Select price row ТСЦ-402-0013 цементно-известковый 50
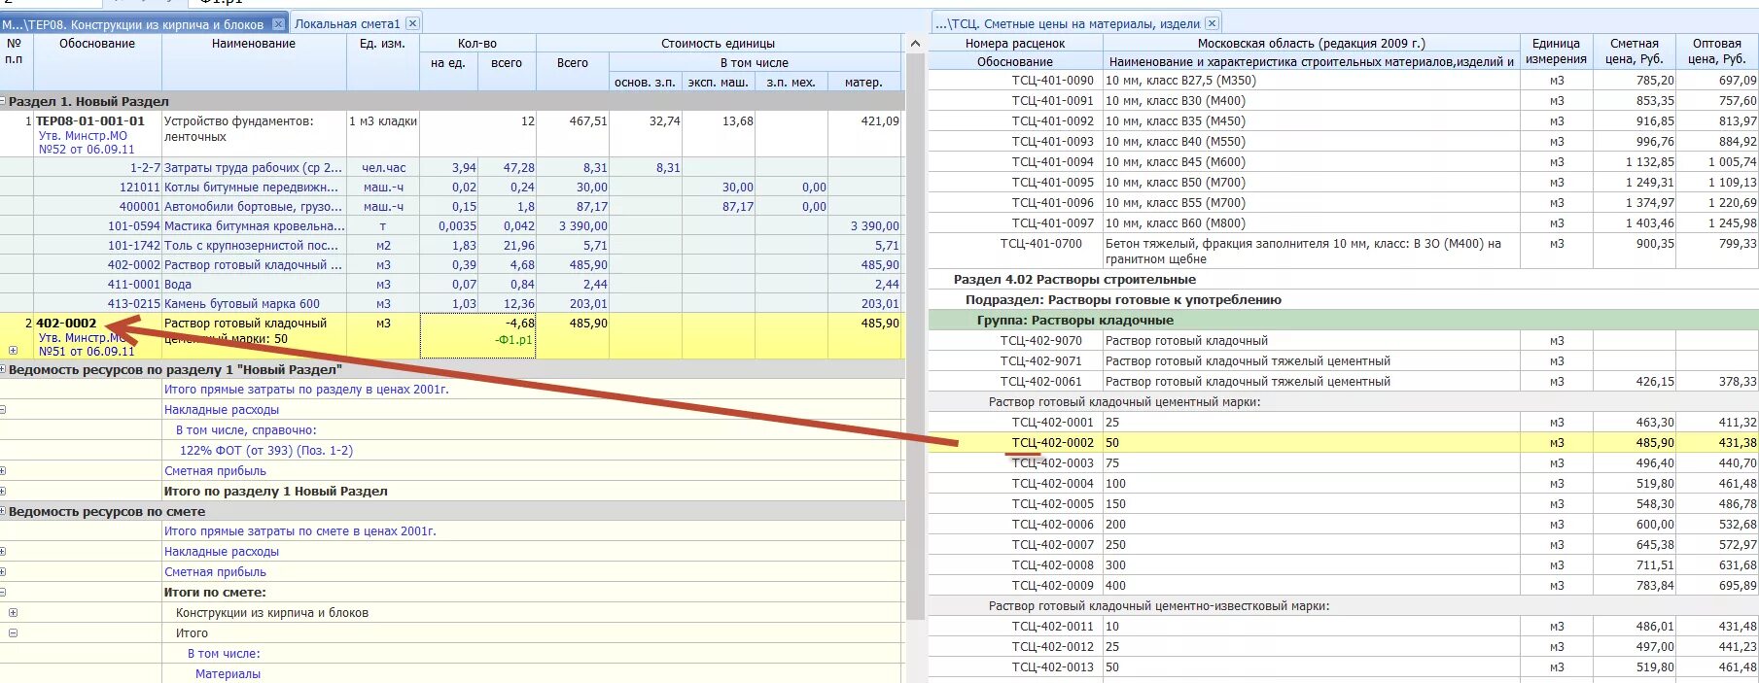Screen dimensions: 1759x683 [1344, 667]
